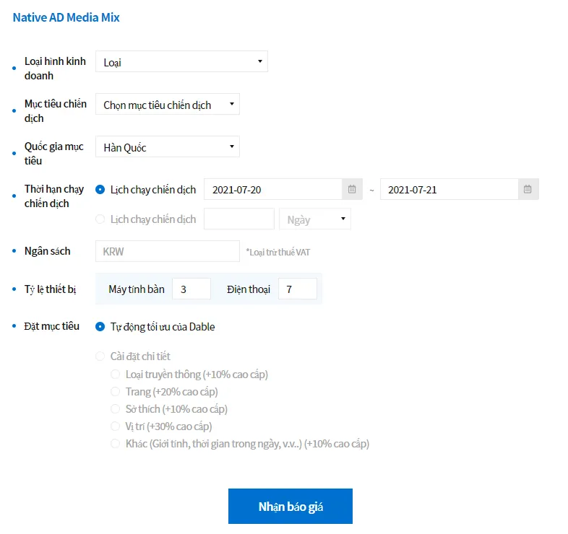The width and height of the screenshot is (568, 534).
Task: Choose Tự động tối ưu của Dable
Action: (100, 327)
